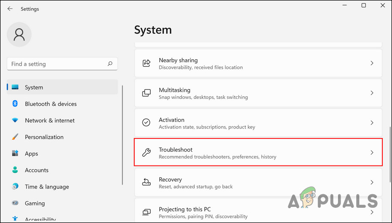Click the Projecting to this PC icon
392x223 pixels.
146,212
